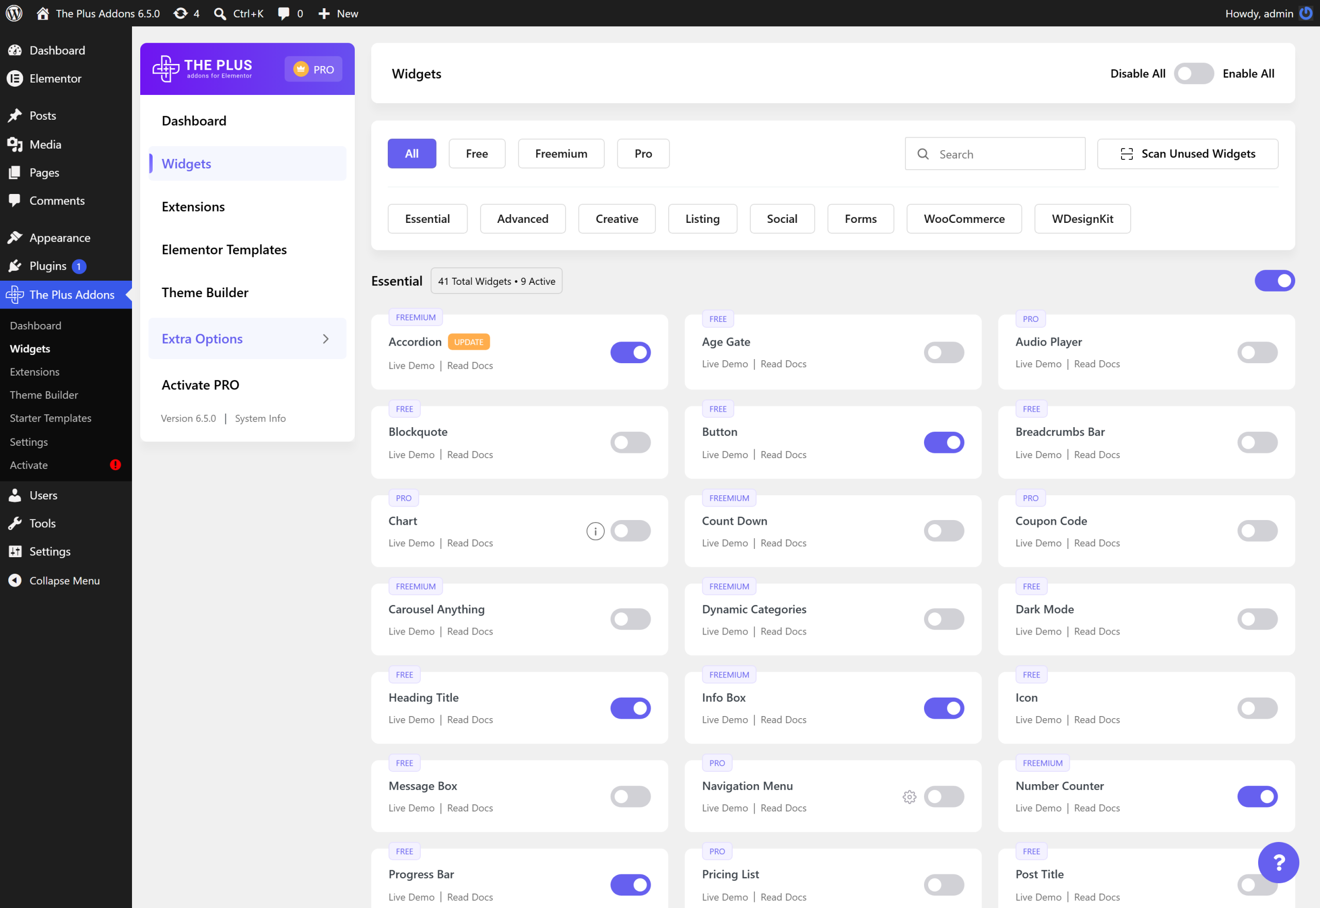Open the WordPress logo menu
Screen dimensions: 1320x908
tap(14, 13)
